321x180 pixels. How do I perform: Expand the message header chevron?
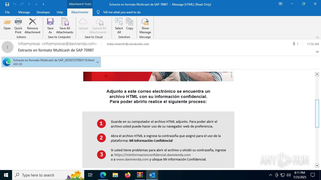[317, 52]
